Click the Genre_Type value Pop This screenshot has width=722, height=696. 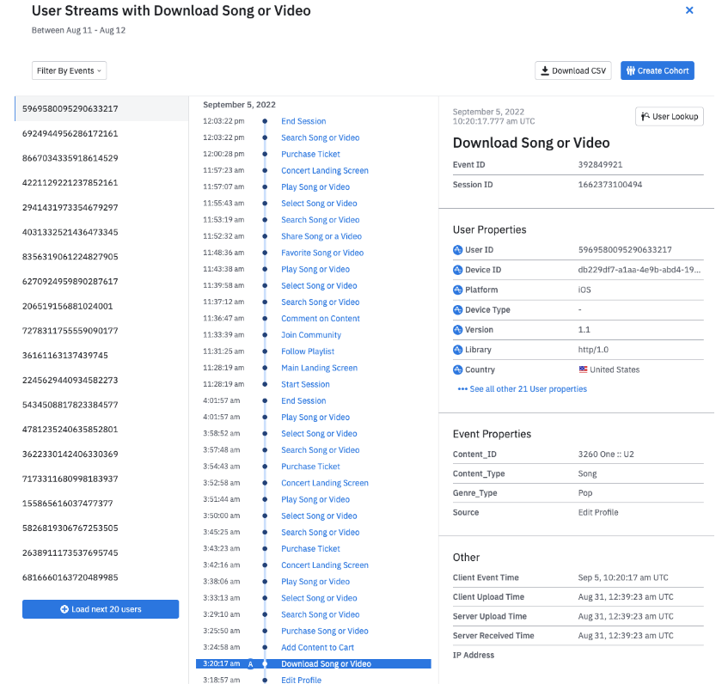(585, 493)
